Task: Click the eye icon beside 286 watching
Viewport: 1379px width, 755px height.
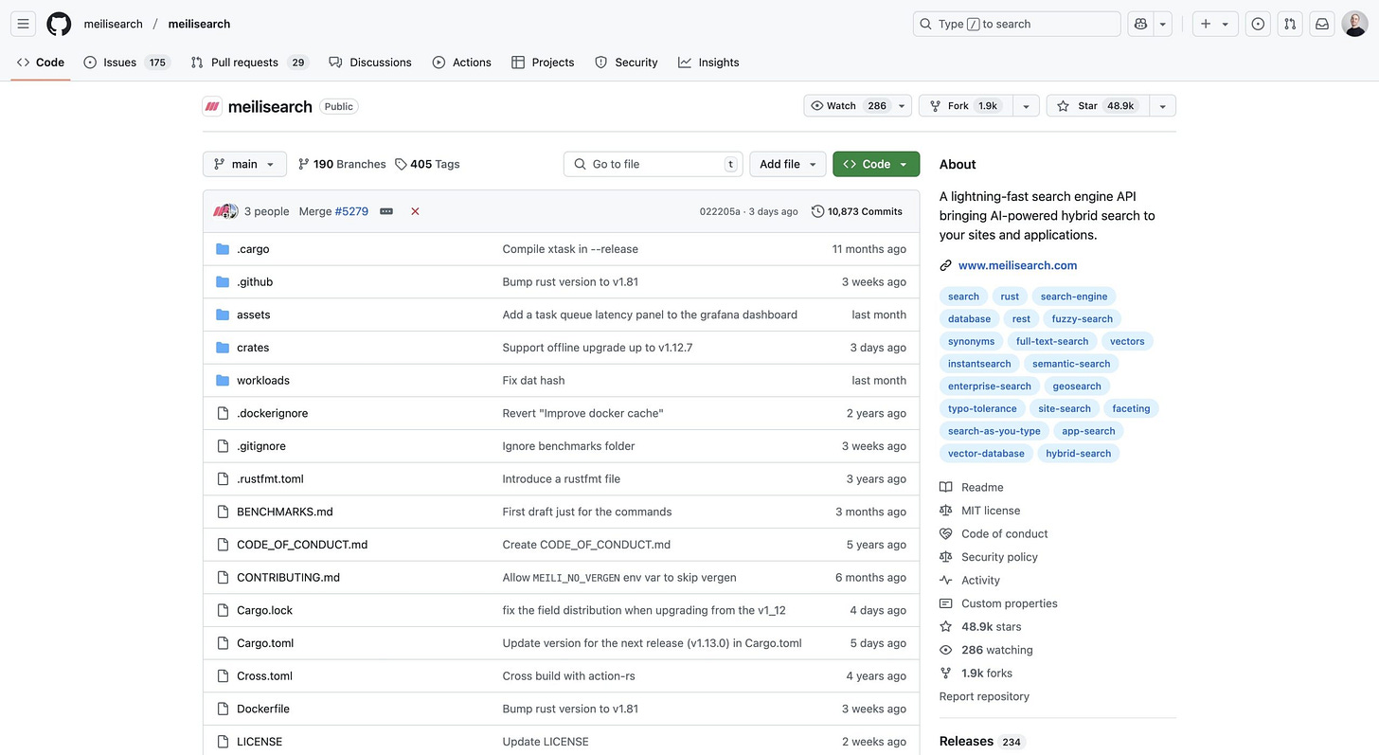Action: tap(945, 650)
